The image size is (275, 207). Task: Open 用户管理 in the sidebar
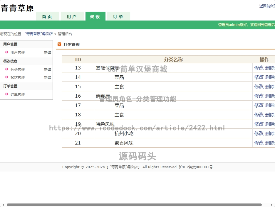pos(18,52)
